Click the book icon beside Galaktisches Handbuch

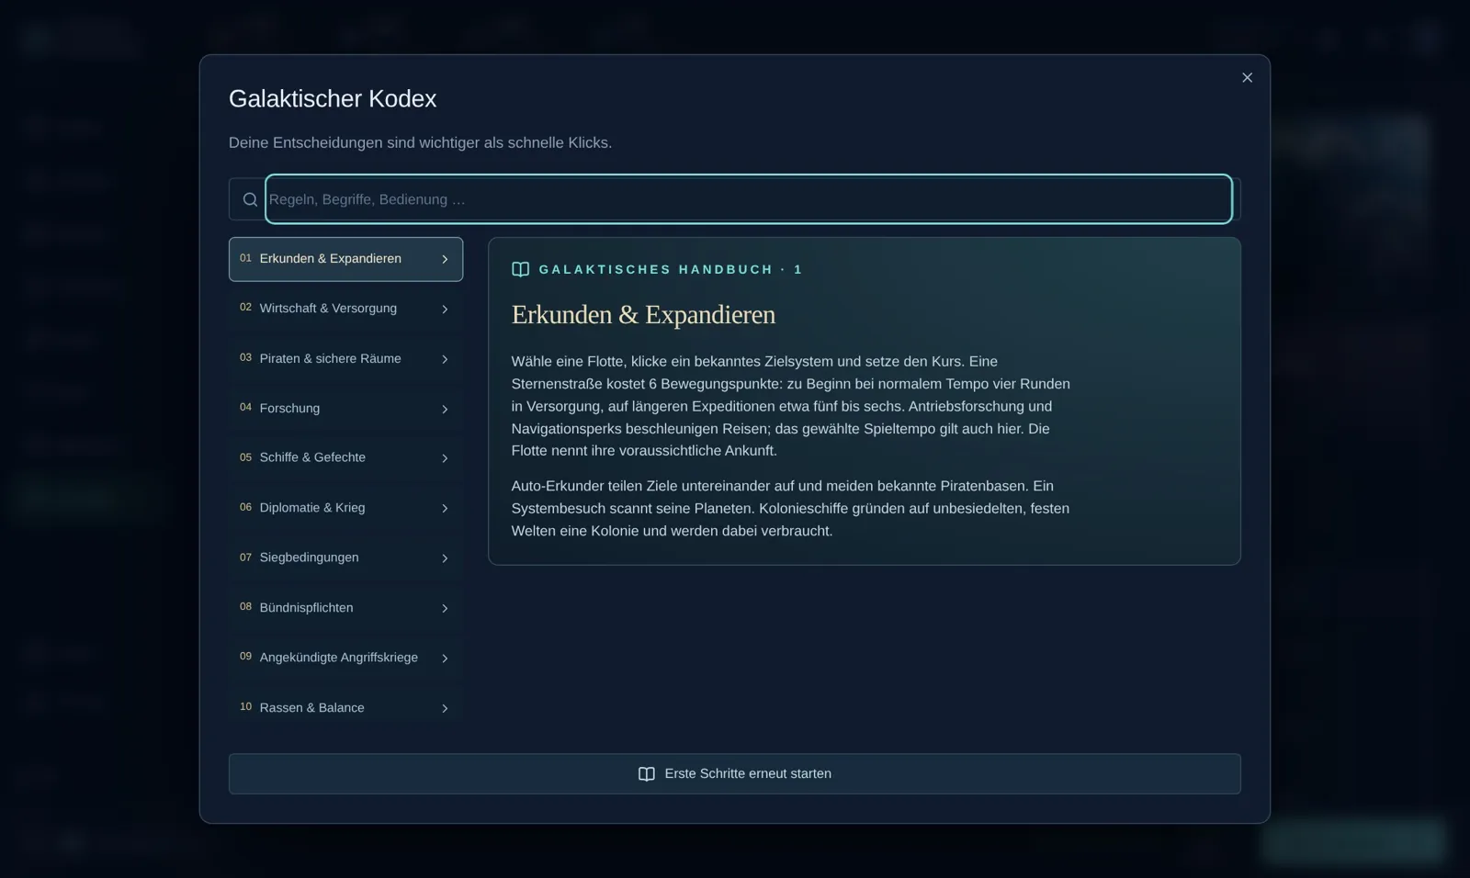pyautogui.click(x=520, y=269)
